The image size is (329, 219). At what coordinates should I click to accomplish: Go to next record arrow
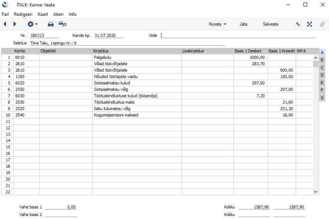14,24
